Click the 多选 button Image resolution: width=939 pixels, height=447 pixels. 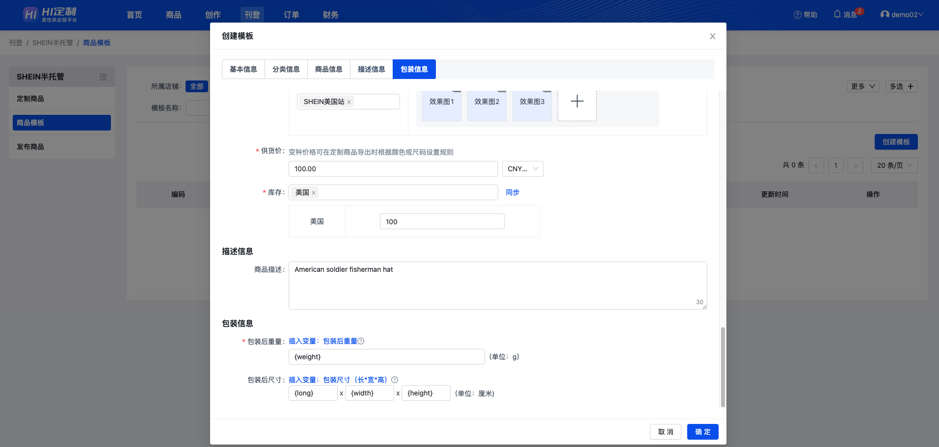click(x=902, y=86)
